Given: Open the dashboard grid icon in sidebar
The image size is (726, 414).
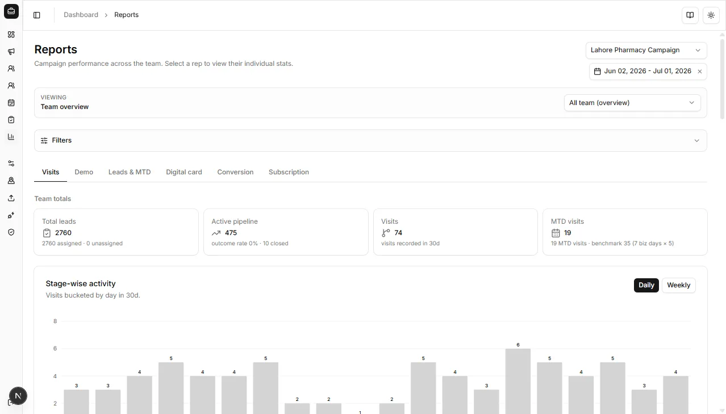Looking at the screenshot, I should [x=11, y=35].
